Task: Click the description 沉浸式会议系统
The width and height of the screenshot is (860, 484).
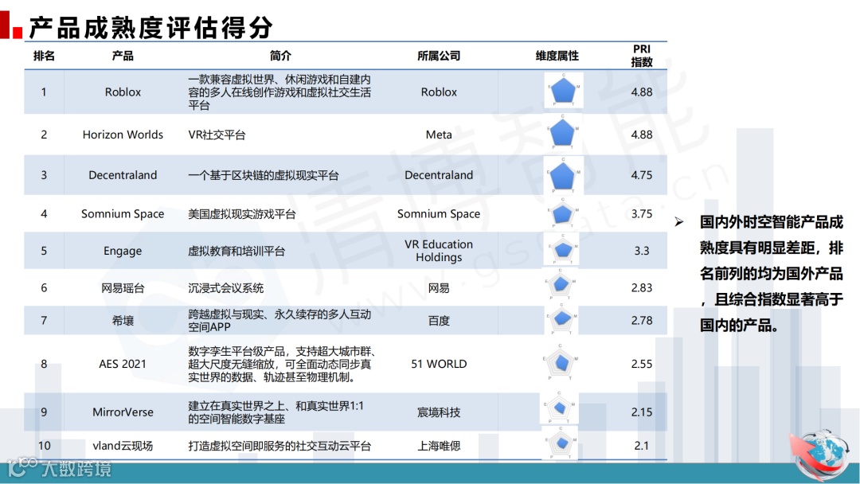Action: [x=225, y=287]
